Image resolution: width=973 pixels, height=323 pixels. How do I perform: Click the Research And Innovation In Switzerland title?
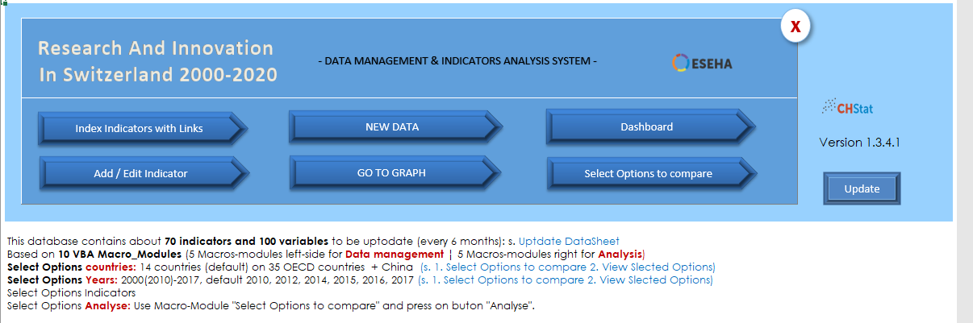point(157,61)
